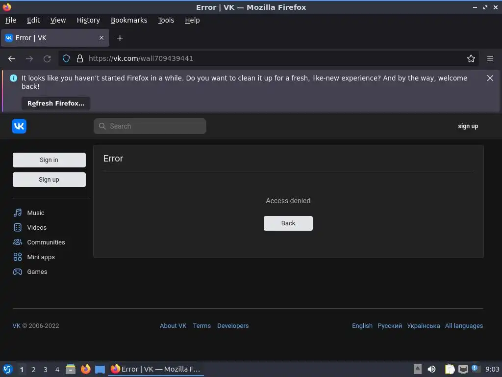Switch to workspace 3 in the taskbar

point(46,370)
